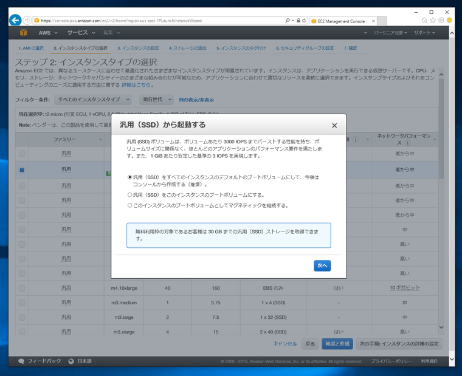Open the バージニア北部 region dropdown

coord(390,33)
